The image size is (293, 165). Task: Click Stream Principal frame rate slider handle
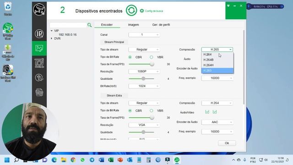pos(152,64)
